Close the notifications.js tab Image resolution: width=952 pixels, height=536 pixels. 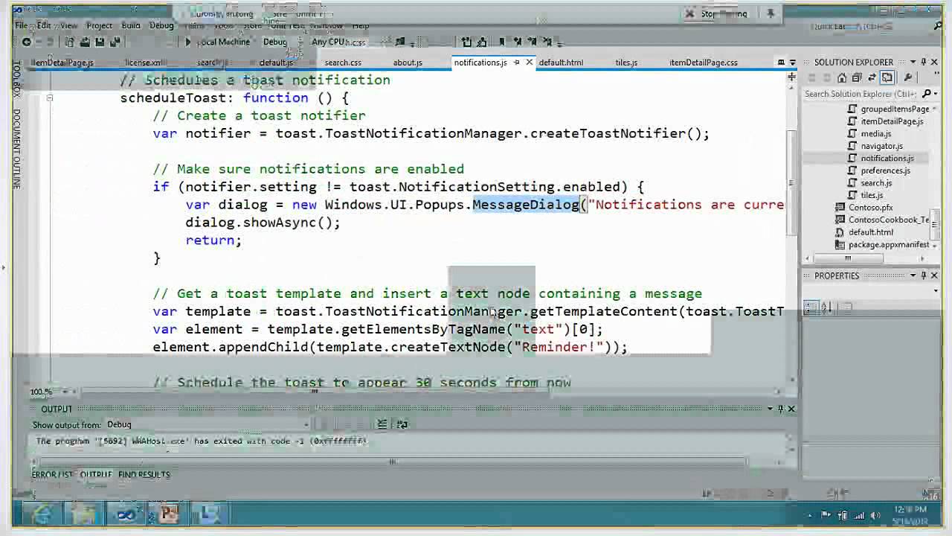click(529, 63)
